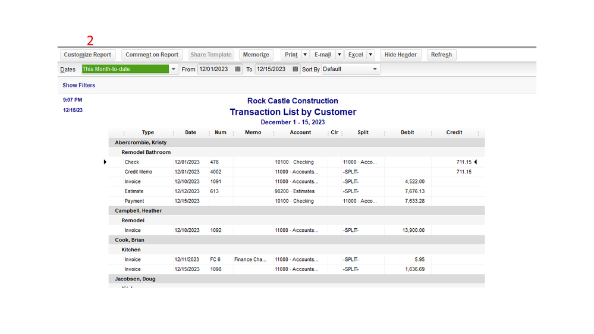Image resolution: width=594 pixels, height=334 pixels.
Task: Open the E-mail dropdown arrow
Action: 340,55
